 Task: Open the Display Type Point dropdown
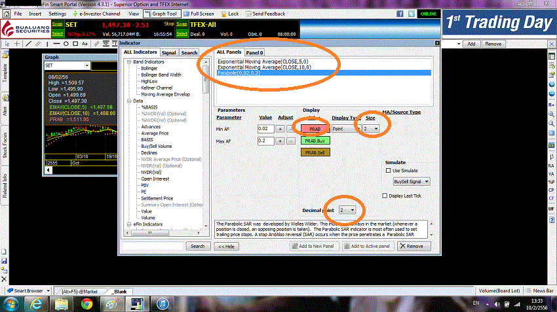(x=346, y=129)
